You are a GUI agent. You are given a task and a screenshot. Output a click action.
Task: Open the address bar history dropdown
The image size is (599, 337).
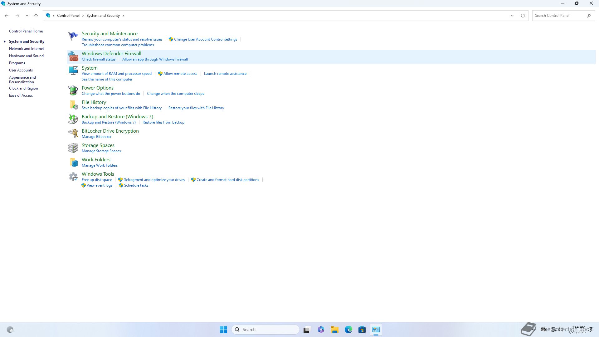pos(512,16)
